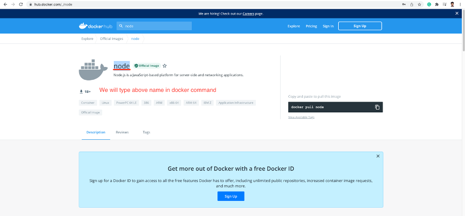Click the Node.js description text
Screen dimensions: 465x216
pos(178,75)
